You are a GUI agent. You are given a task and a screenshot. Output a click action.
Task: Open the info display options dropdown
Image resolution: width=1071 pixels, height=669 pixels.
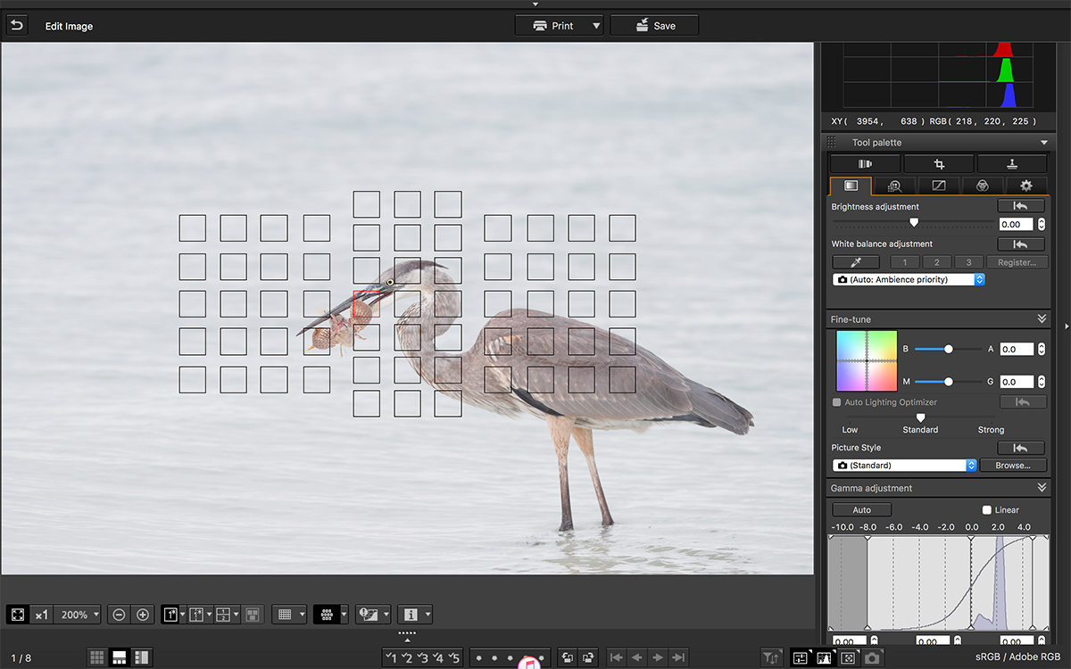point(428,615)
